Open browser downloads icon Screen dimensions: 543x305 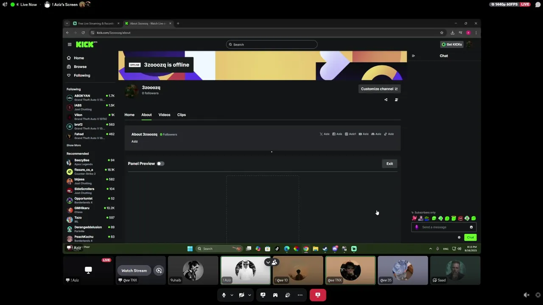(x=453, y=33)
